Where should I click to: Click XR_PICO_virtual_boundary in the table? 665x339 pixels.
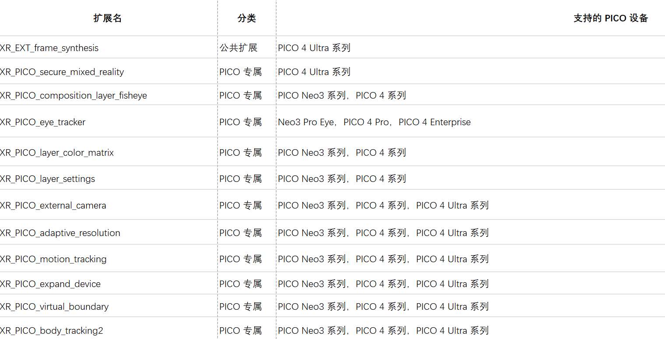coord(54,307)
